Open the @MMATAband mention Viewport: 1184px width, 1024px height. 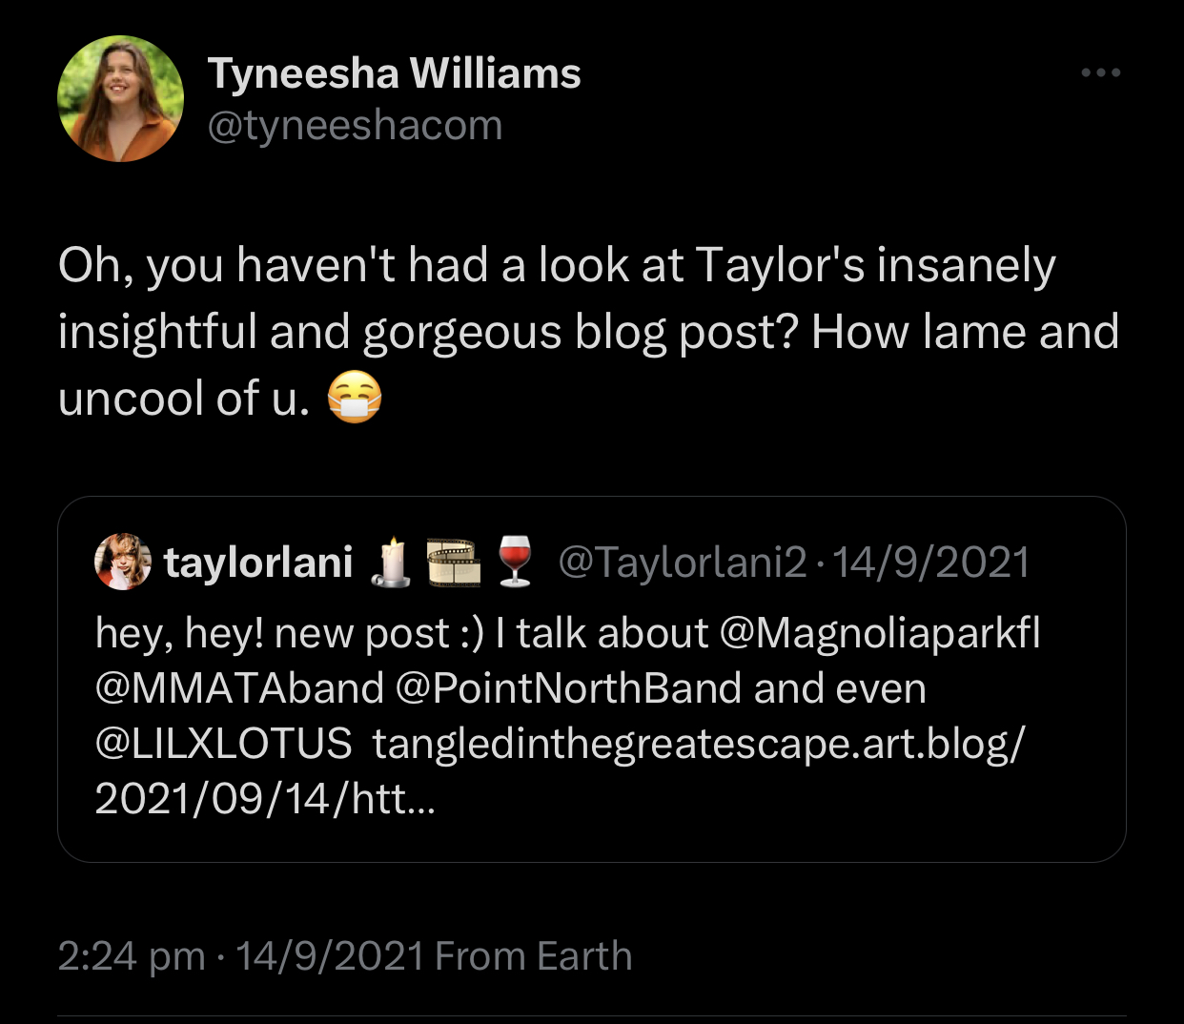tap(239, 688)
